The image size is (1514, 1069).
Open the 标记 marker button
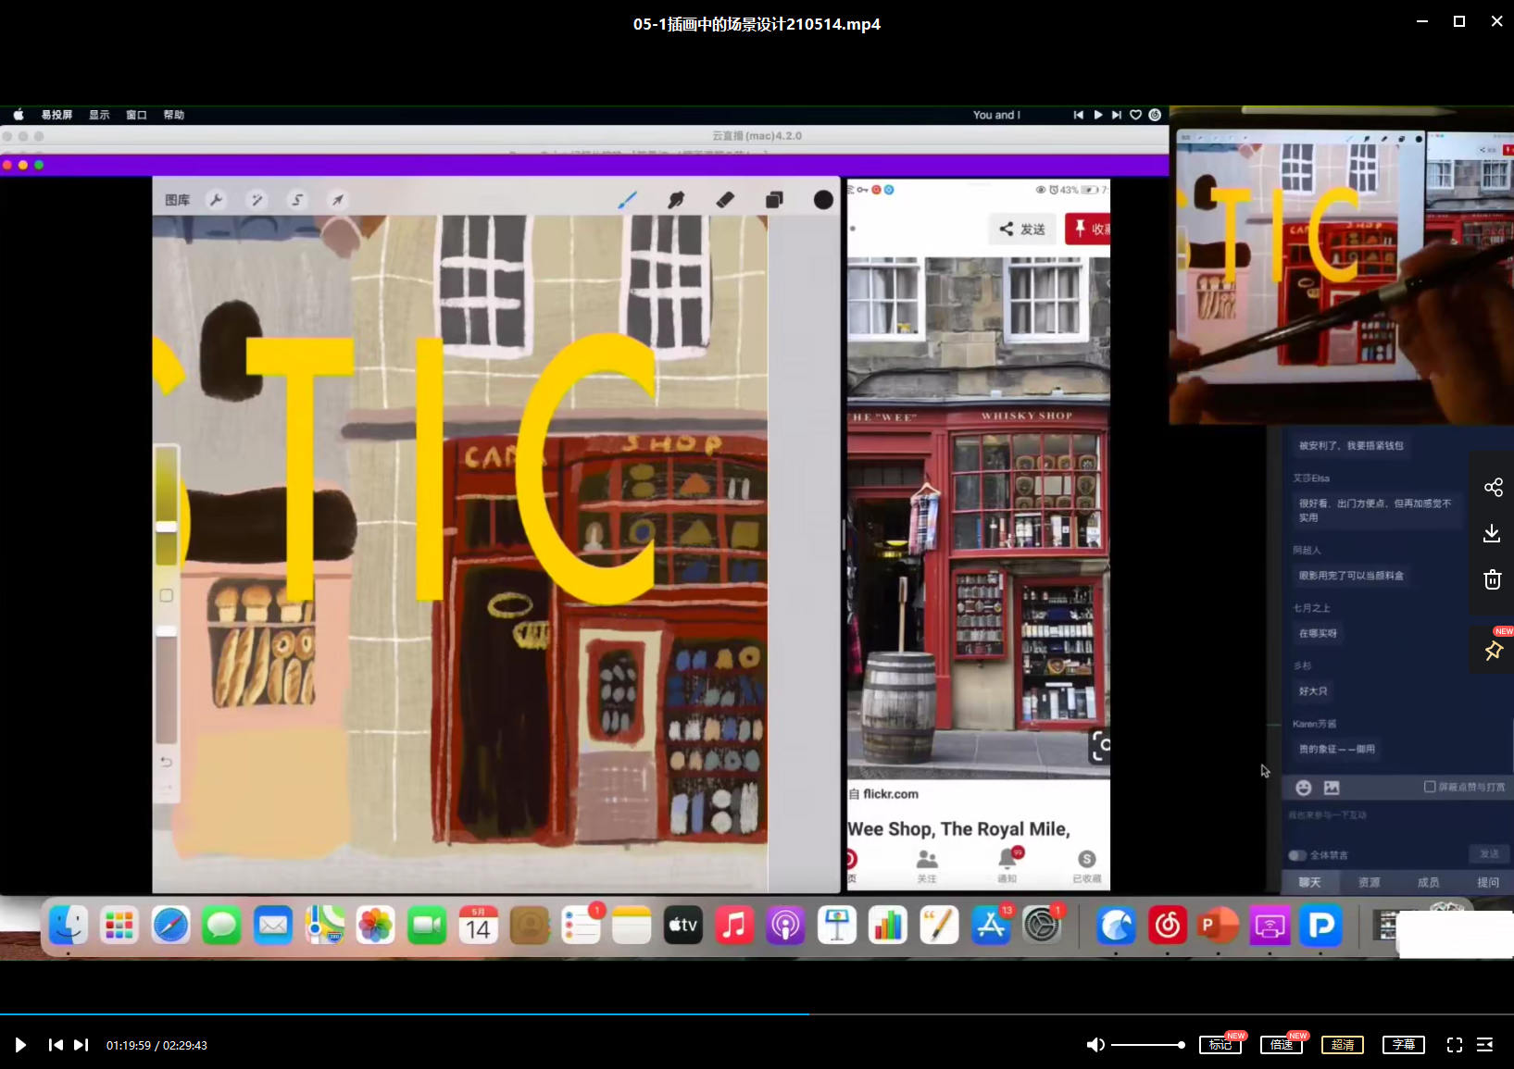(1220, 1045)
